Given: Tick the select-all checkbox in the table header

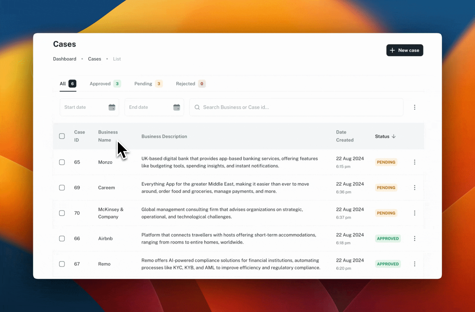Looking at the screenshot, I should pyautogui.click(x=62, y=136).
